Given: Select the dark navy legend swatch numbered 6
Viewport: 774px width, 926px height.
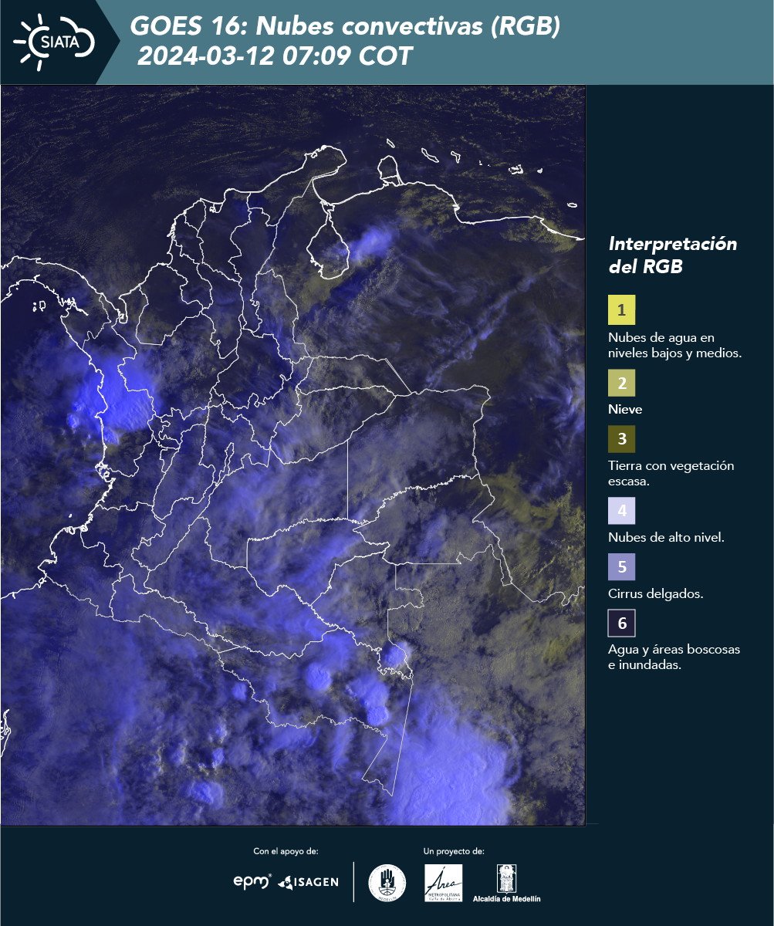Looking at the screenshot, I should [x=621, y=623].
